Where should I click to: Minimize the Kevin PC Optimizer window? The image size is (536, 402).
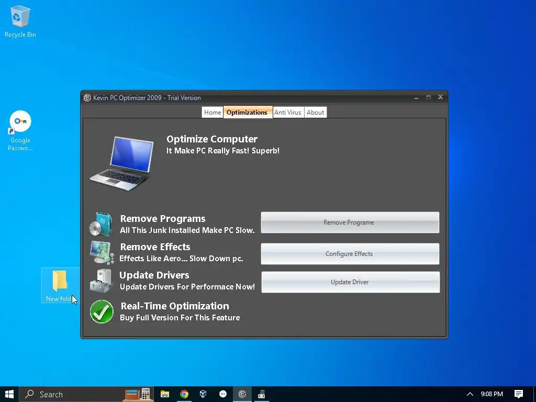point(416,98)
